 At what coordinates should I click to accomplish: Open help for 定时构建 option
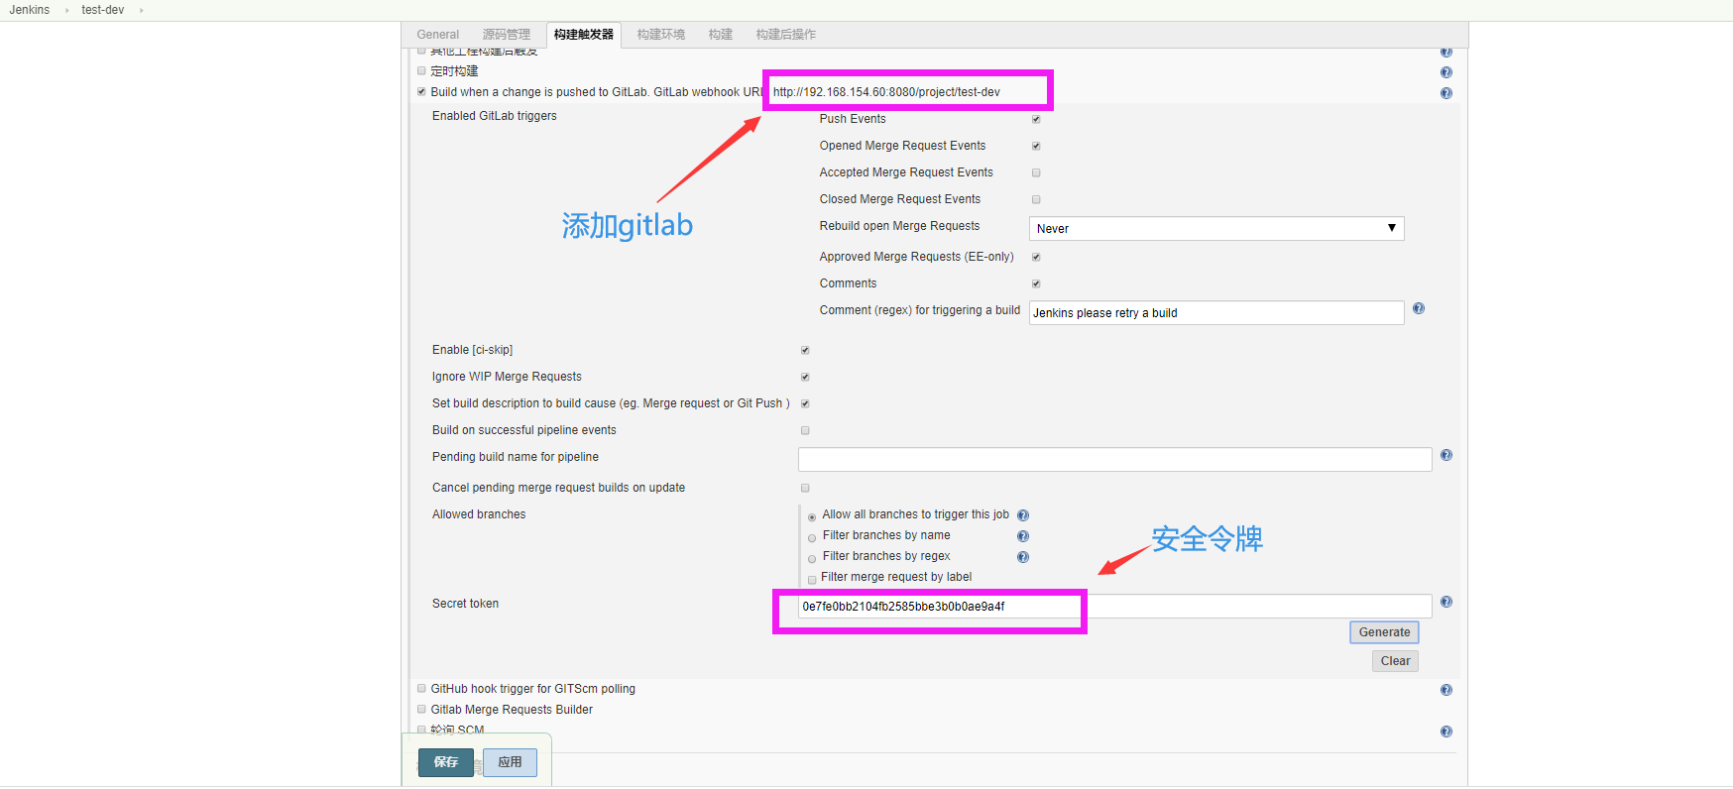(1446, 72)
